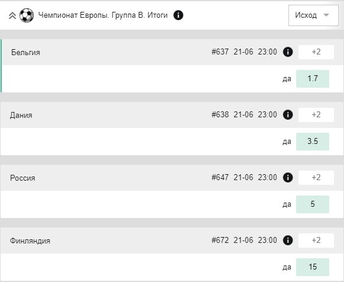
Task: Click the Чемпионат Европы. Группа B. Итоги title
Action: pos(103,15)
